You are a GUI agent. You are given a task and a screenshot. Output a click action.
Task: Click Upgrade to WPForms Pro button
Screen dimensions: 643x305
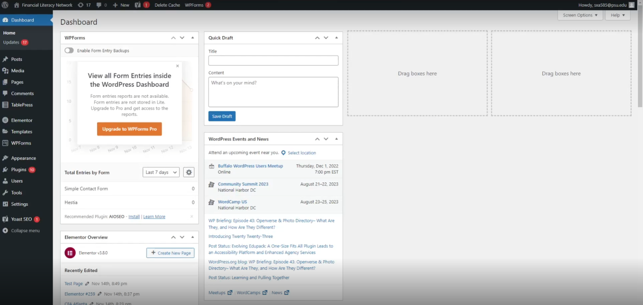[x=129, y=129]
